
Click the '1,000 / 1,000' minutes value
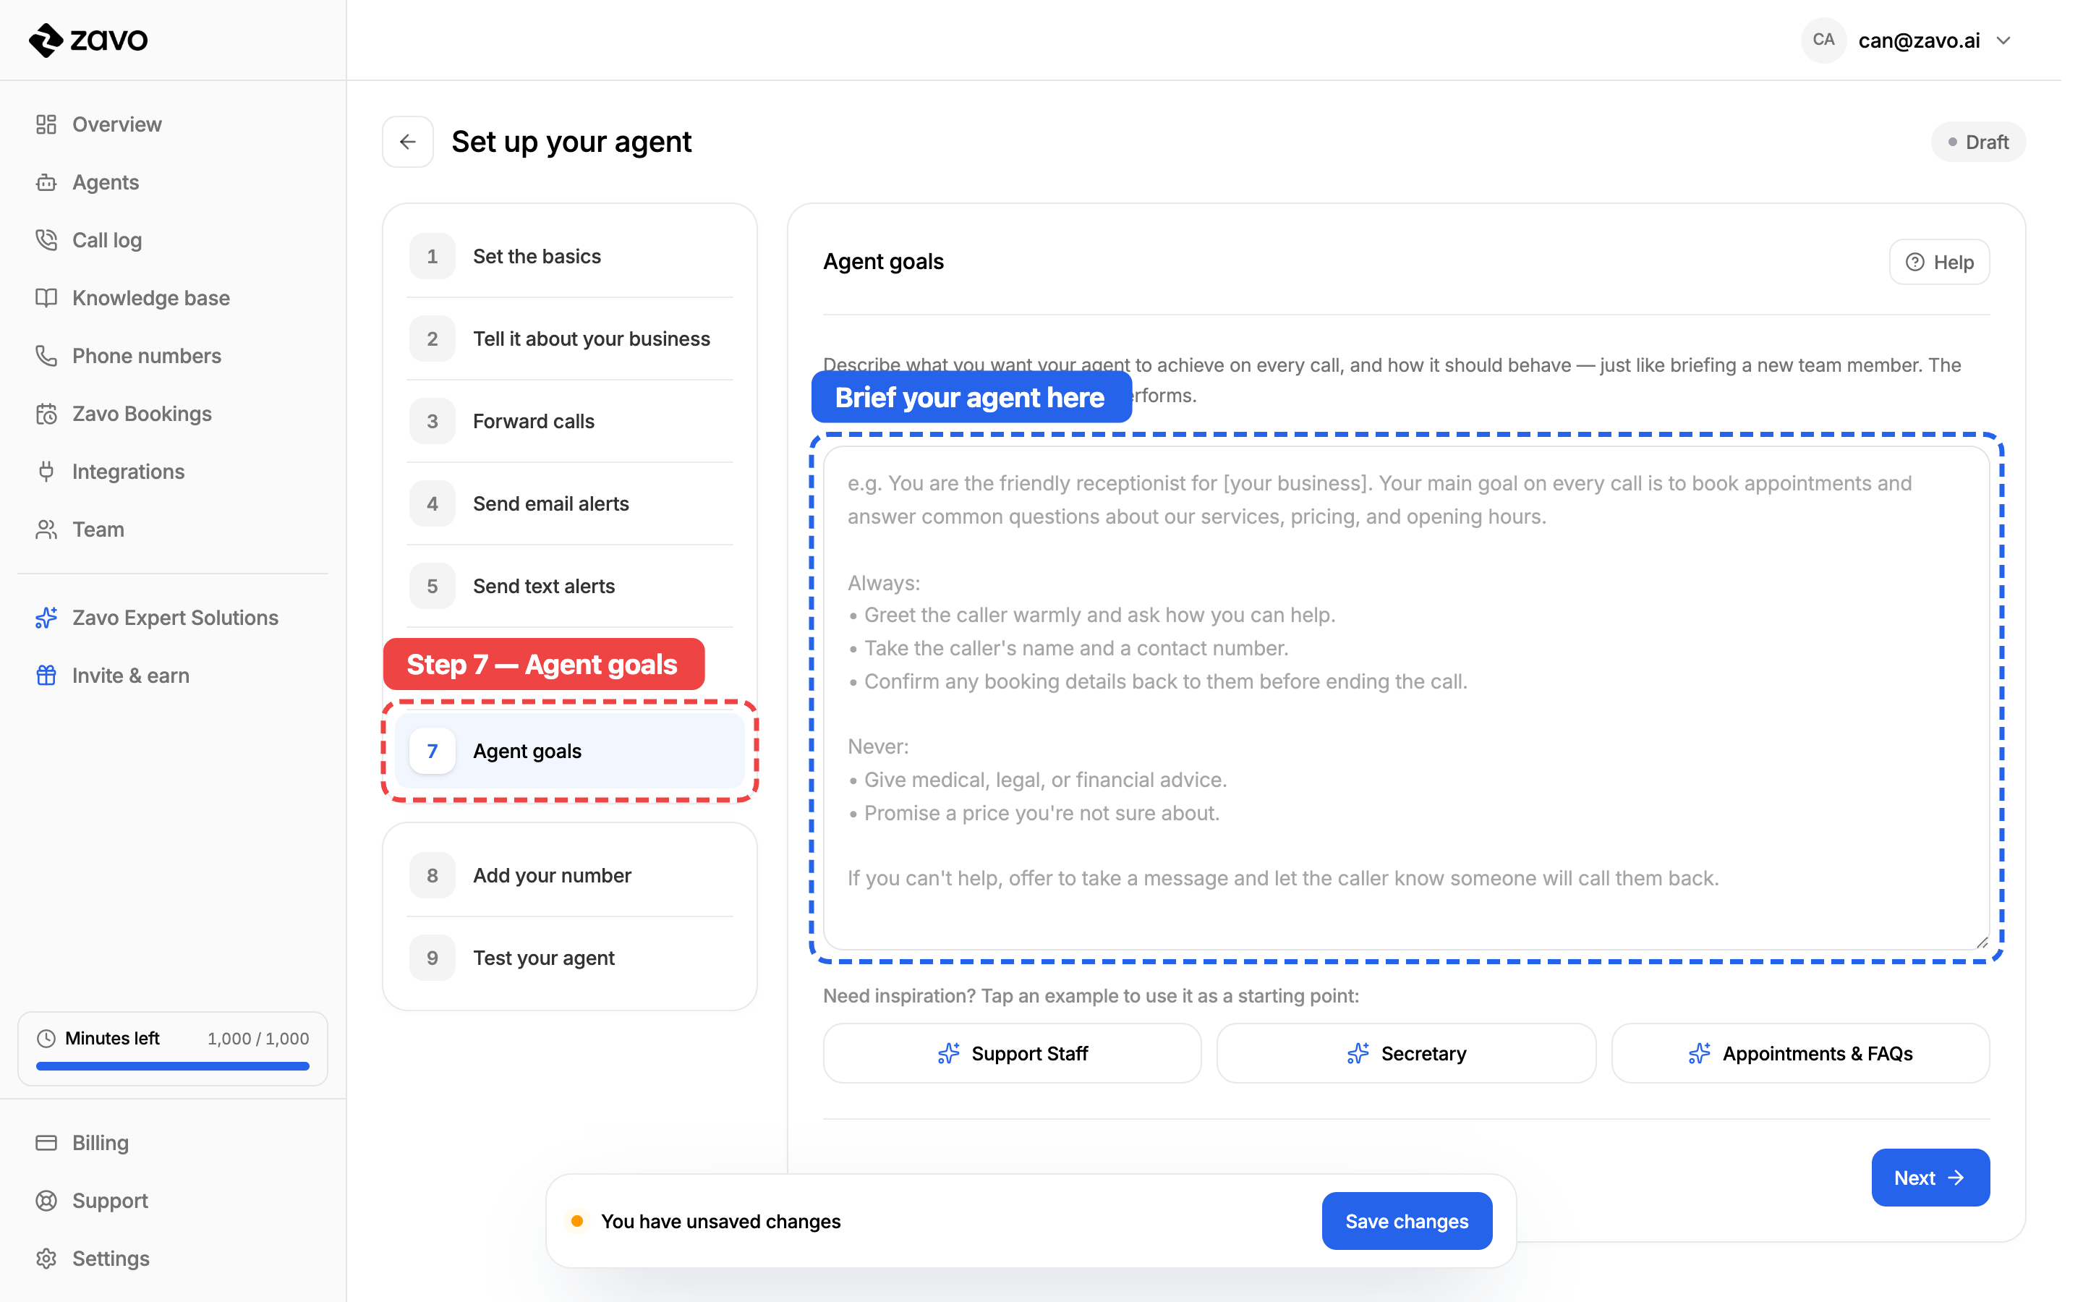[258, 1039]
